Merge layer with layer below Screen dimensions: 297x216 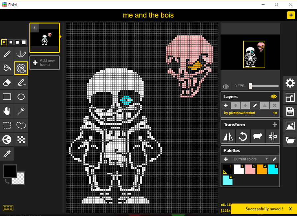(x=265, y=105)
